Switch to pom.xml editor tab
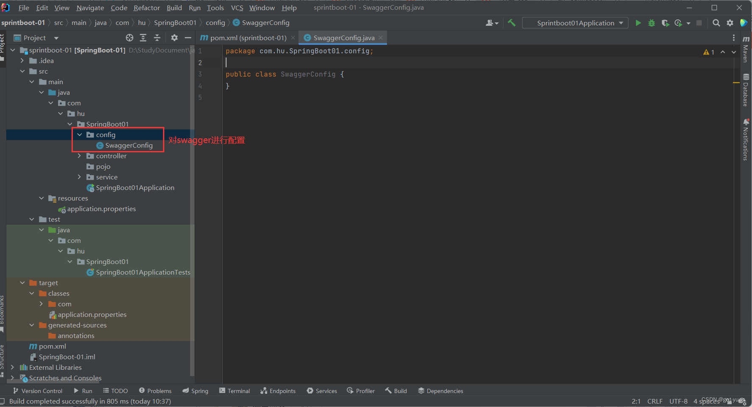 (248, 38)
